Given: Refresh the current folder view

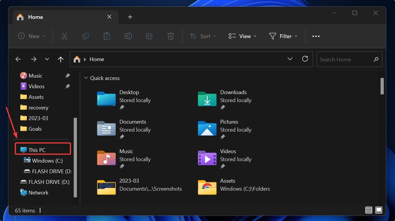Looking at the screenshot, I should coord(305,59).
